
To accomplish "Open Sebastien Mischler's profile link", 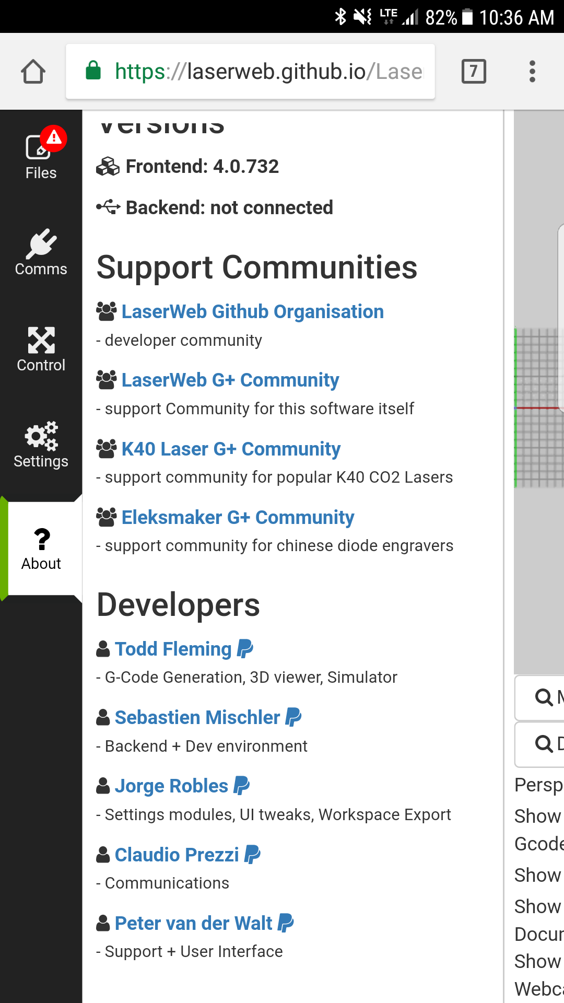I will click(197, 718).
